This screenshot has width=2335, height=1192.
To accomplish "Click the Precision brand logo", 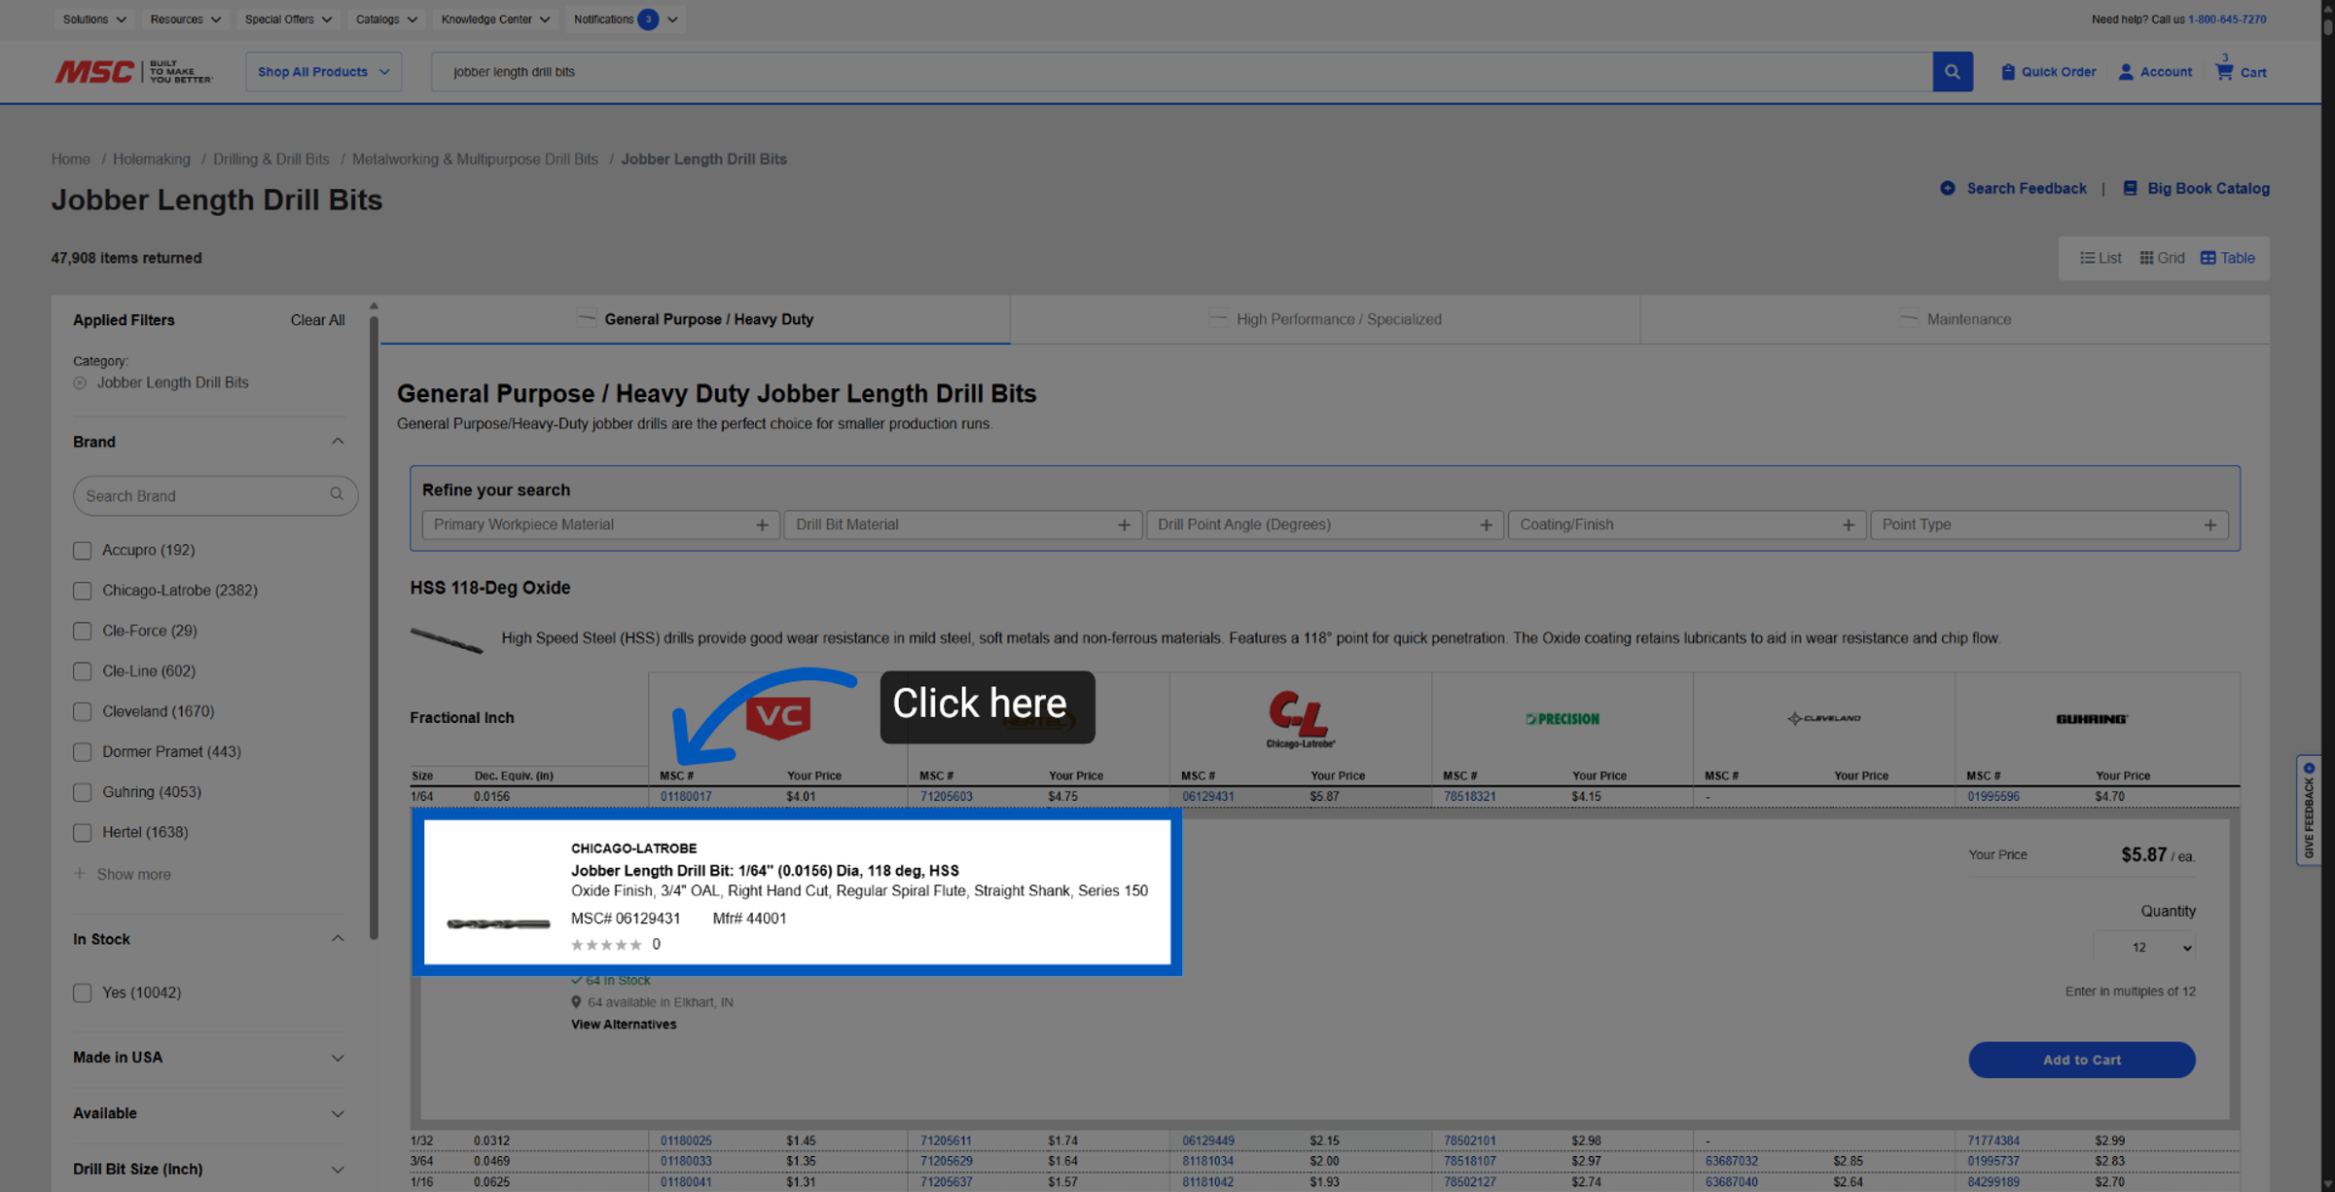I will (1562, 719).
